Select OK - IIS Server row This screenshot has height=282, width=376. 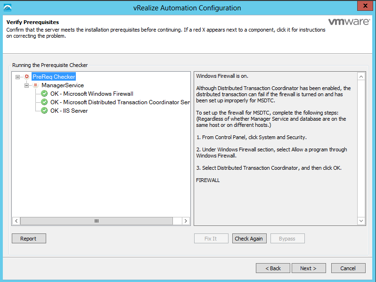click(69, 111)
